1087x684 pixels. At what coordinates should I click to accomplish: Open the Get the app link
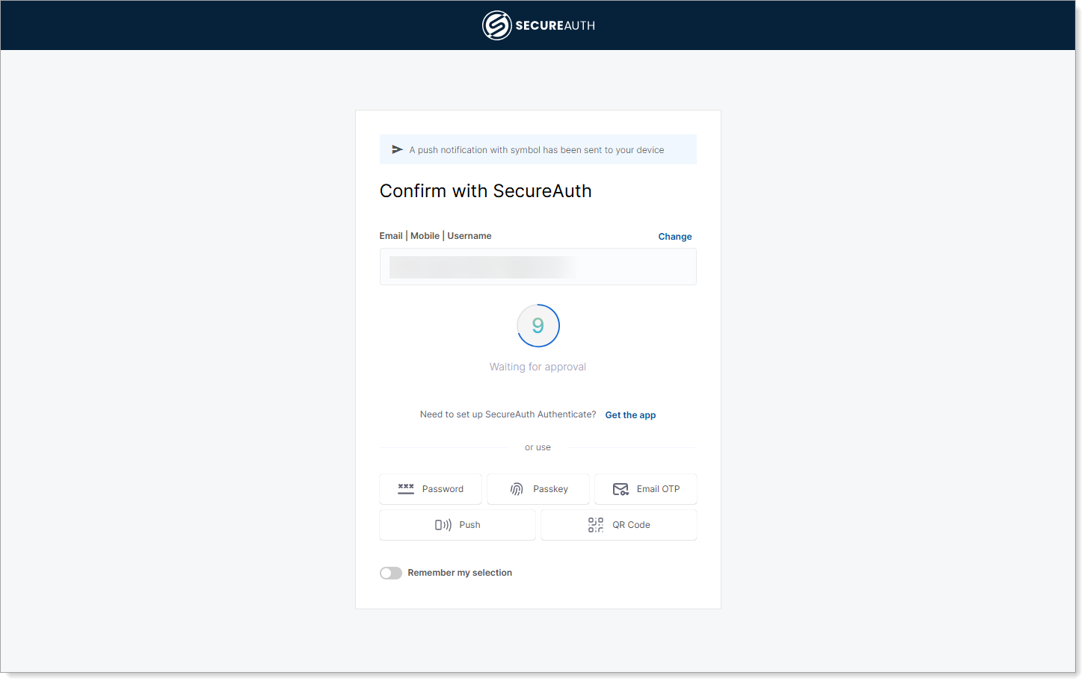tap(630, 415)
